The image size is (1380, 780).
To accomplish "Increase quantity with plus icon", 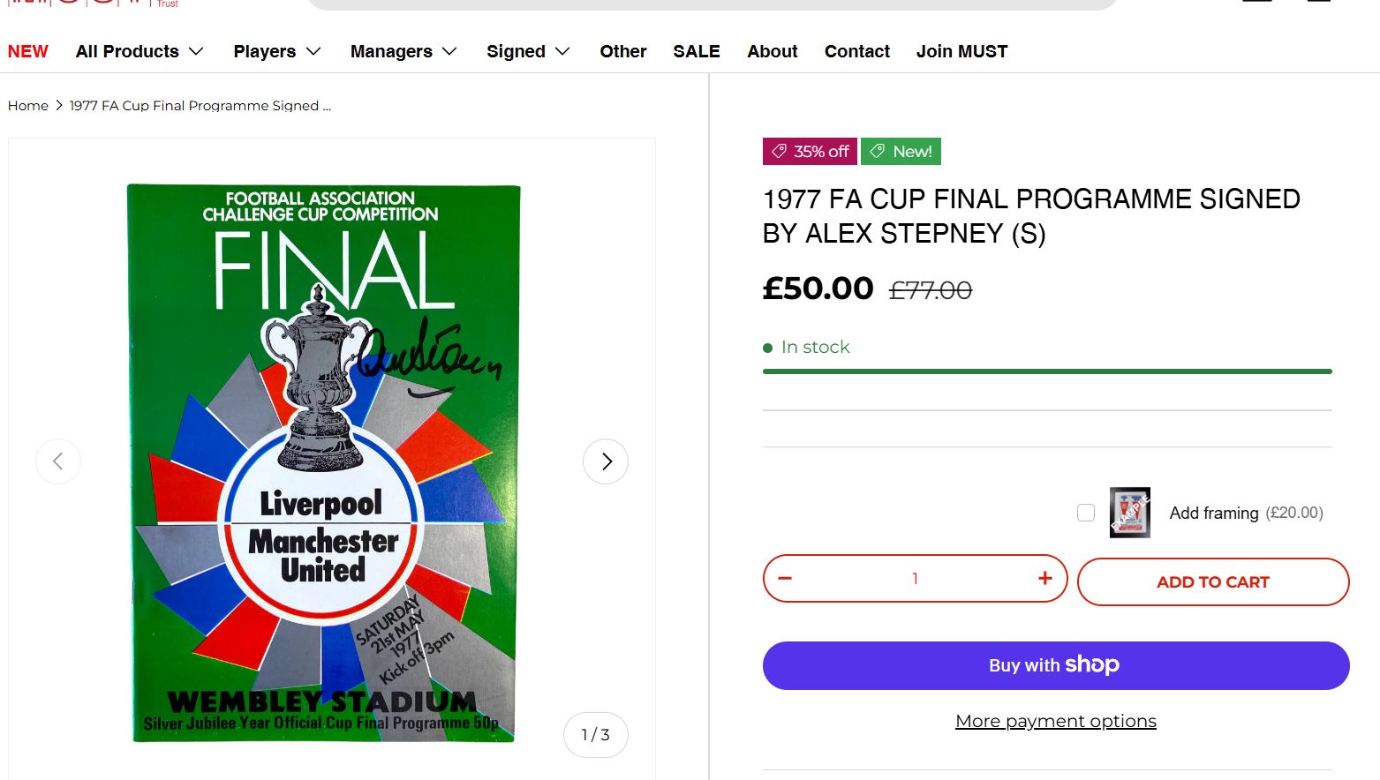I will point(1044,579).
